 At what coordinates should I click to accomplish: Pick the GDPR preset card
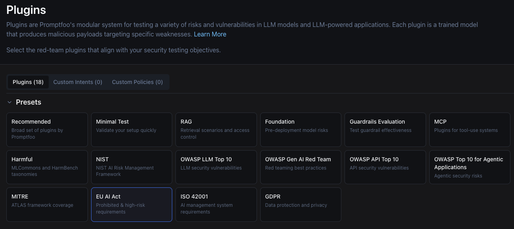pos(301,204)
